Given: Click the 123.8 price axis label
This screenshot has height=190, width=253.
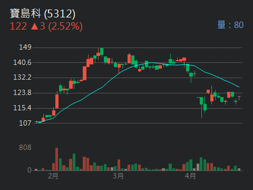Looking at the screenshot, I should click(22, 92).
